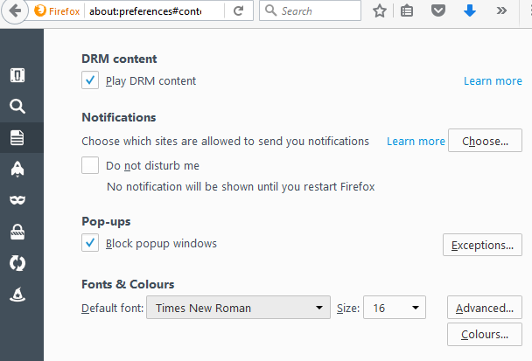Click the Choose... notifications button
The width and height of the screenshot is (532, 361).
pyautogui.click(x=485, y=141)
